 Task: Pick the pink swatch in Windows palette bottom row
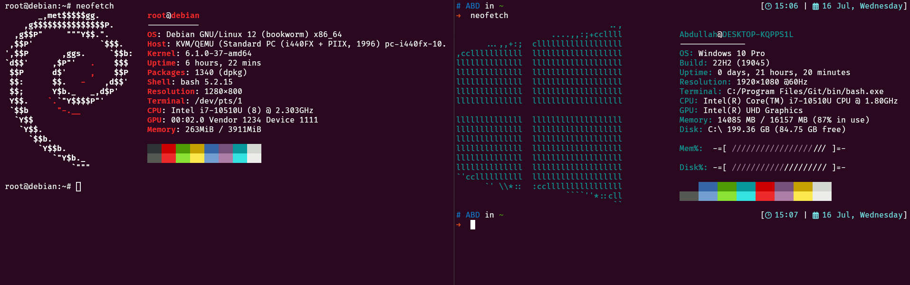point(784,196)
